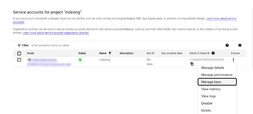The height and width of the screenshot is (114, 253).
Task: Open the OAuth 2 Client ID help tooltip
Action: 213,53
